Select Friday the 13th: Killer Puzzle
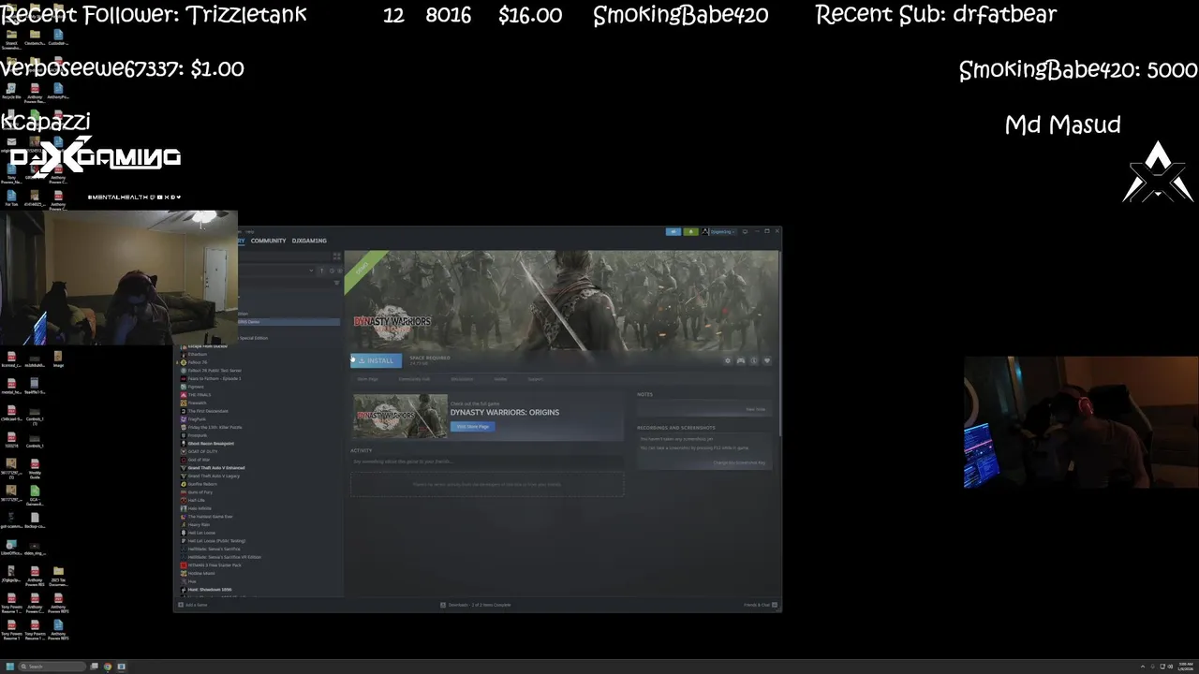The image size is (1199, 674). [x=215, y=427]
